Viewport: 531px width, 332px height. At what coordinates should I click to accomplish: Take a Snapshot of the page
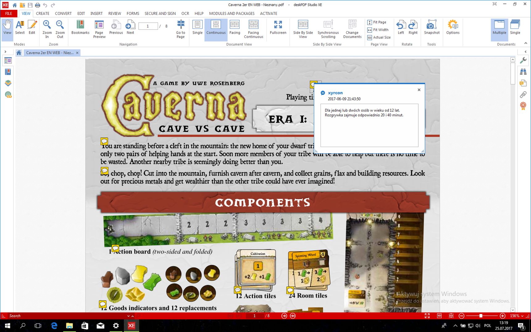(x=432, y=28)
